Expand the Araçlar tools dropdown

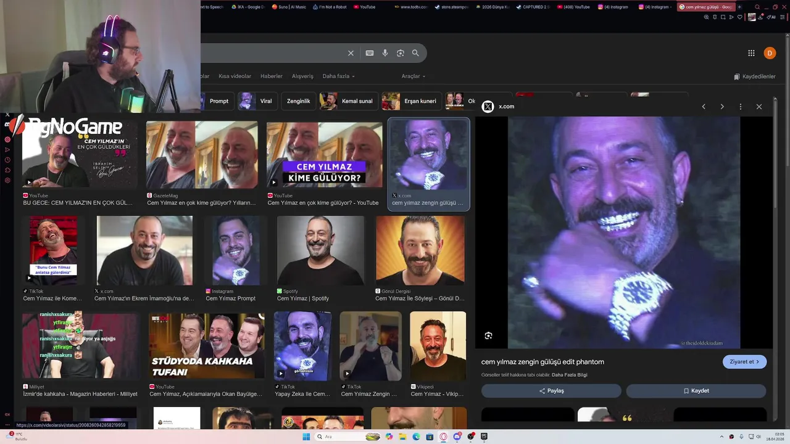(413, 76)
